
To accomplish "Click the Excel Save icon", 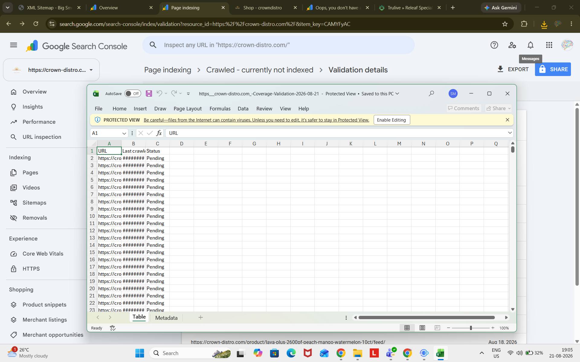I will tap(149, 94).
